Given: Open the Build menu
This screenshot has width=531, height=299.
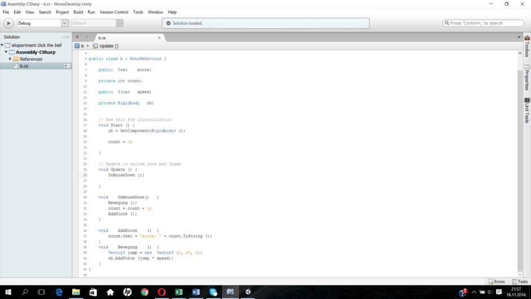Looking at the screenshot, I should (x=78, y=12).
